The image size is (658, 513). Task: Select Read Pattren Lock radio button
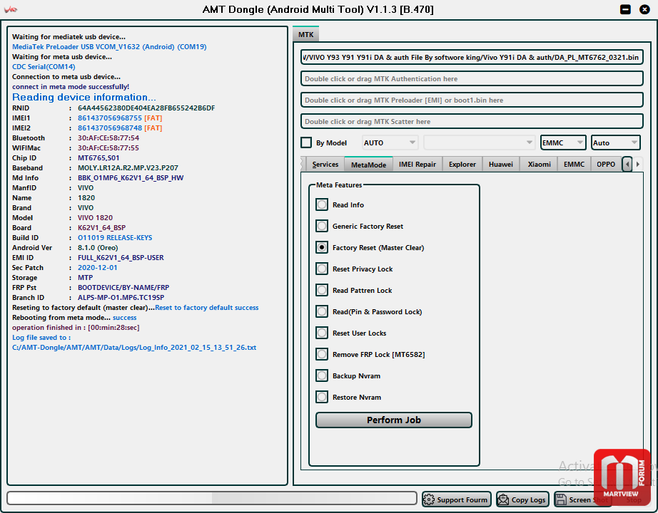(322, 290)
